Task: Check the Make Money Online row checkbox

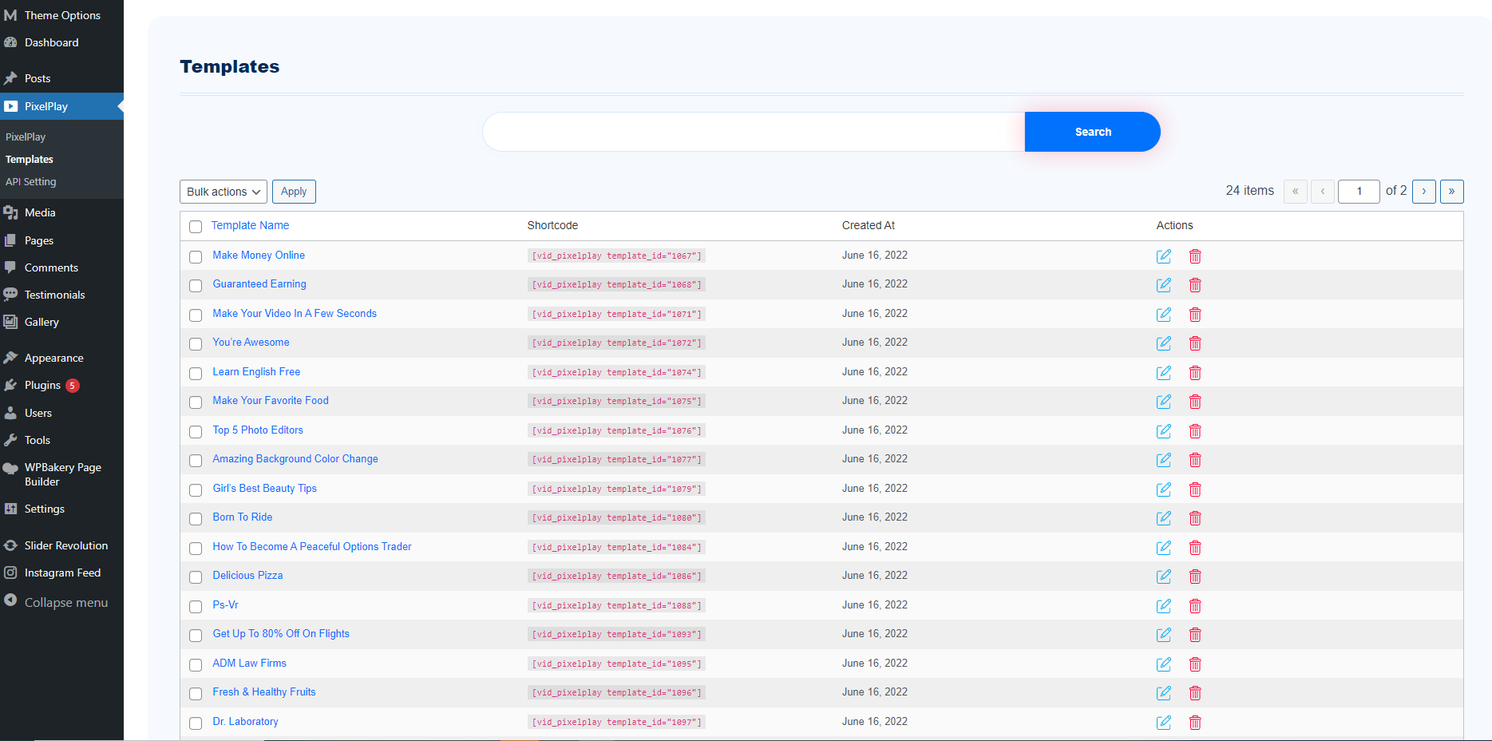Action: (x=196, y=257)
